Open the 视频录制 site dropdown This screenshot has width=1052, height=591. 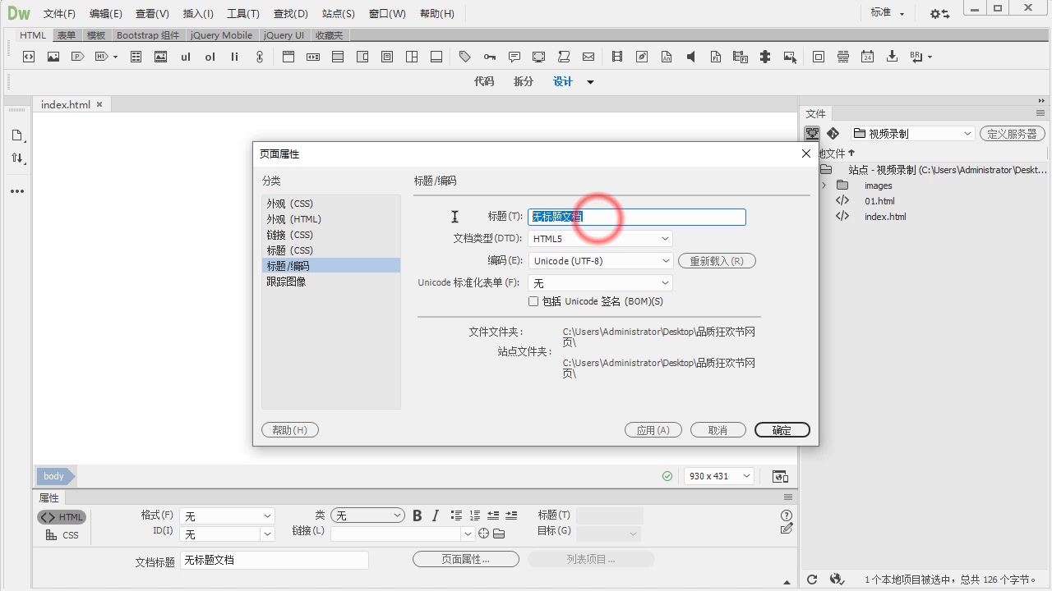tap(912, 134)
